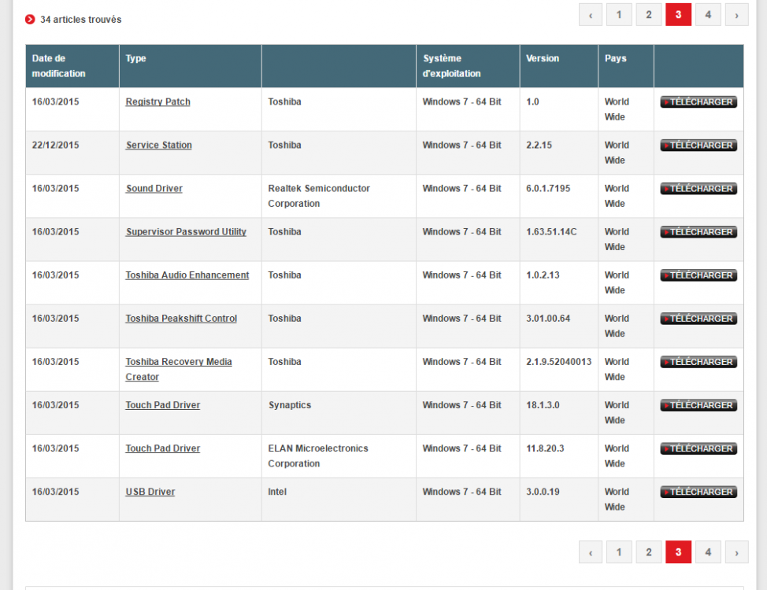
Task: Download the ELAN Touch Pad Driver
Action: (698, 448)
